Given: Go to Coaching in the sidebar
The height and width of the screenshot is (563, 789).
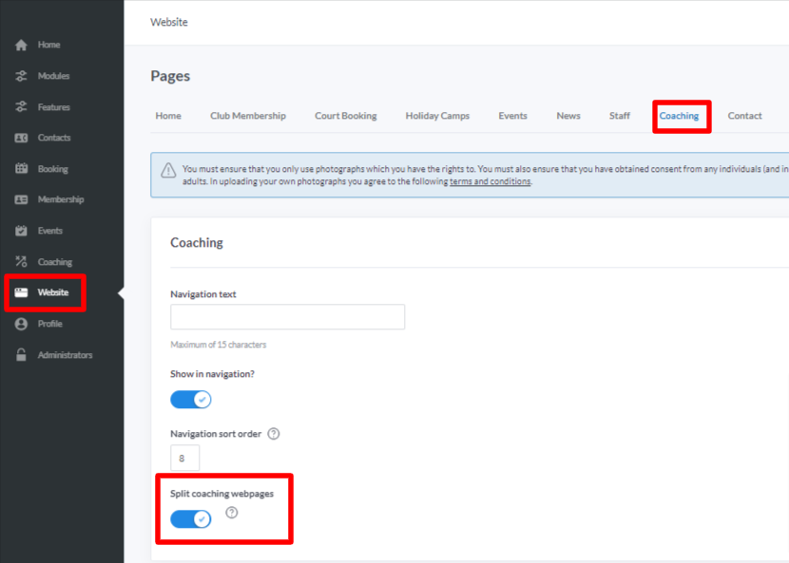Looking at the screenshot, I should (54, 262).
